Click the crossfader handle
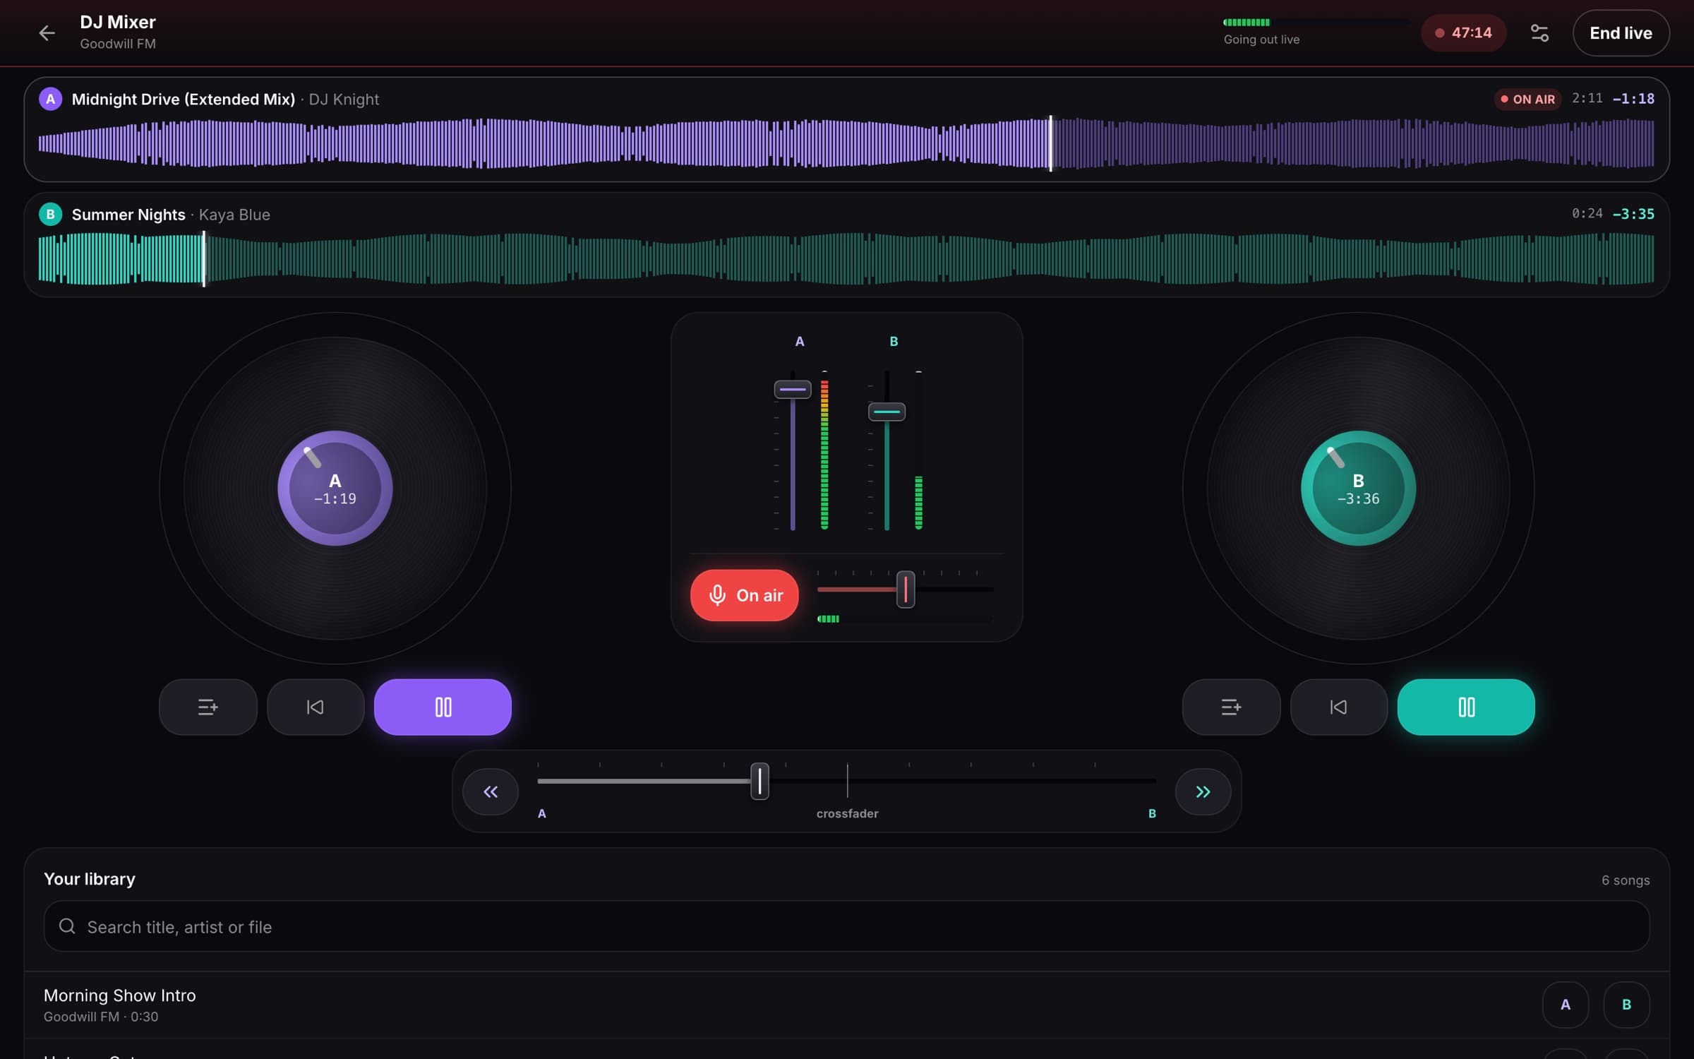The height and width of the screenshot is (1059, 1694). [x=759, y=781]
